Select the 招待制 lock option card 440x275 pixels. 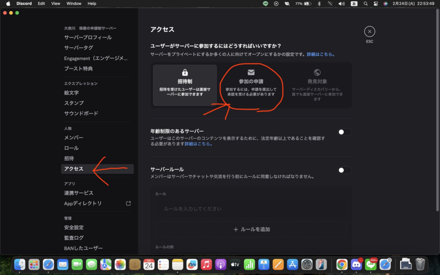(185, 85)
